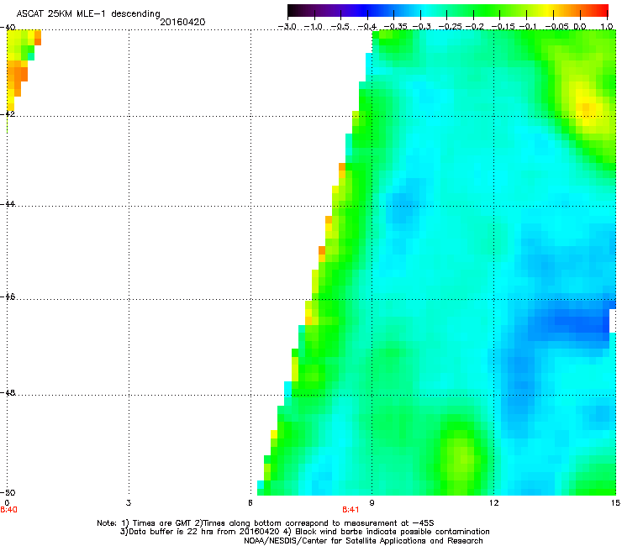The width and height of the screenshot is (622, 546).
Task: Click the longitude label "9"
Action: [x=372, y=503]
